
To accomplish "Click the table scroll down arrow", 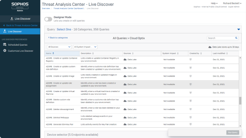I will [x=240, y=126].
